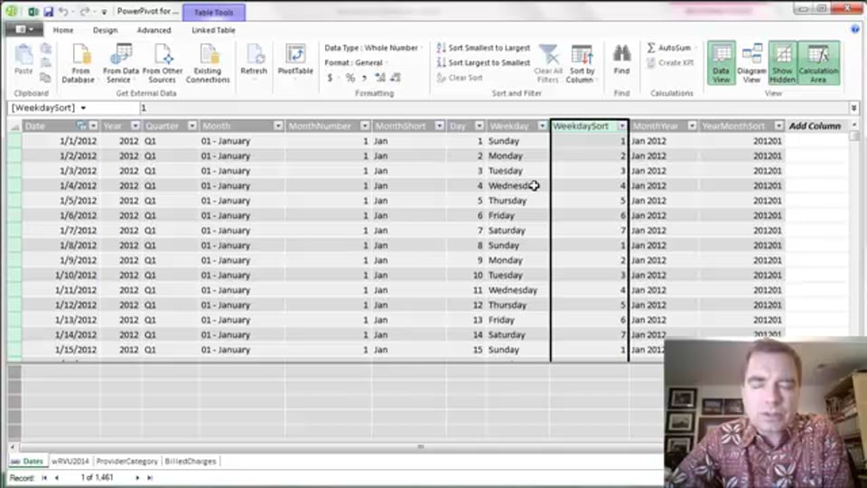The width and height of the screenshot is (867, 488).
Task: Go to previous record navigation button
Action: pyautogui.click(x=57, y=477)
